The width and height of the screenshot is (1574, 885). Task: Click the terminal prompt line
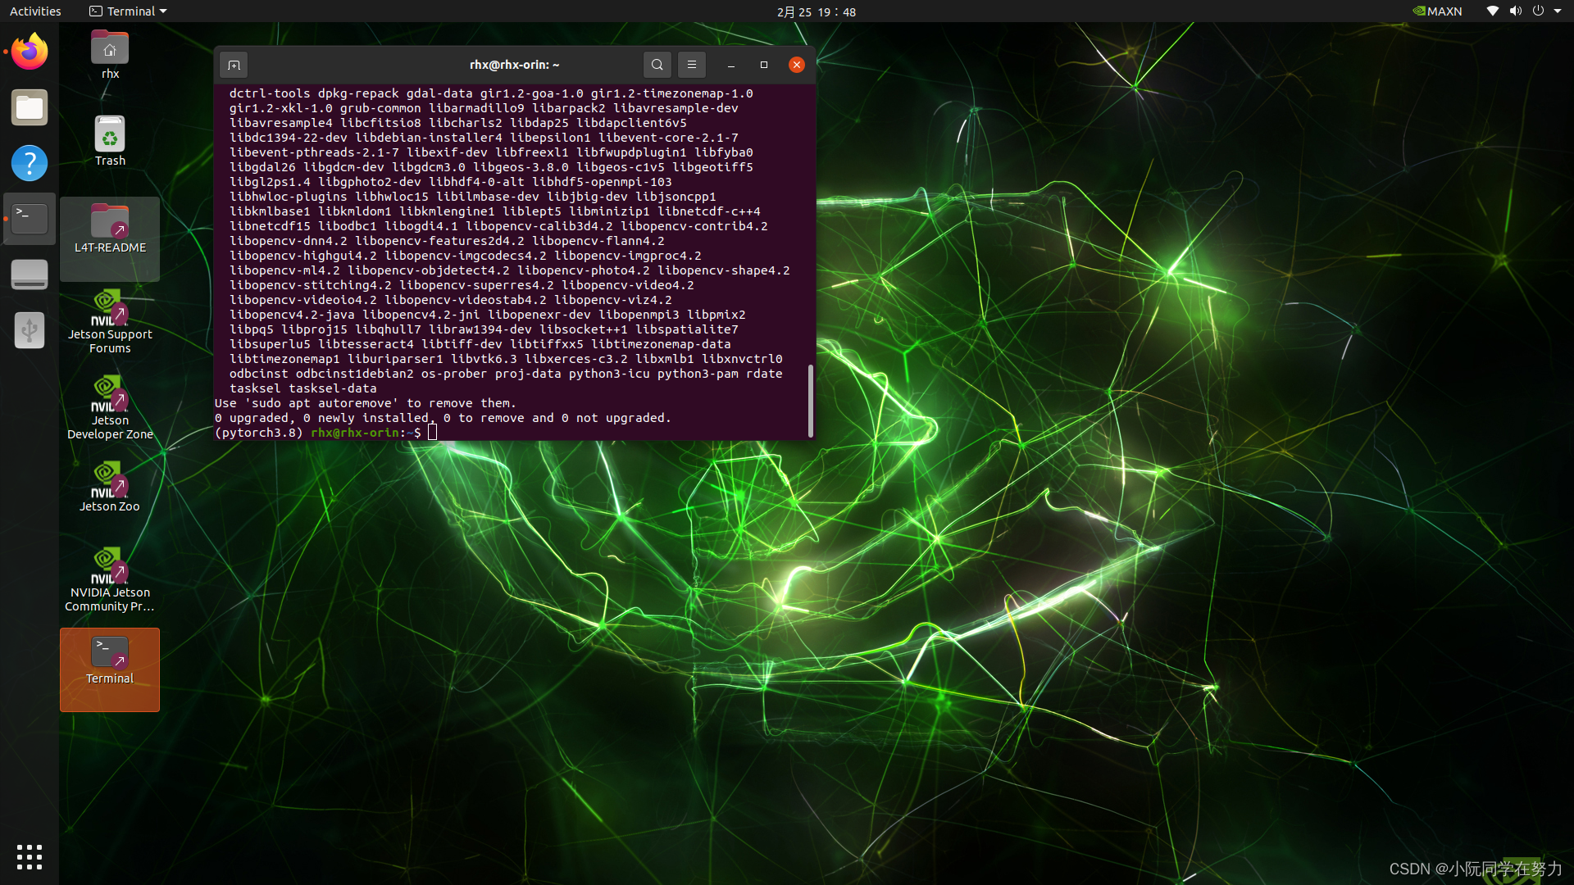tap(326, 433)
